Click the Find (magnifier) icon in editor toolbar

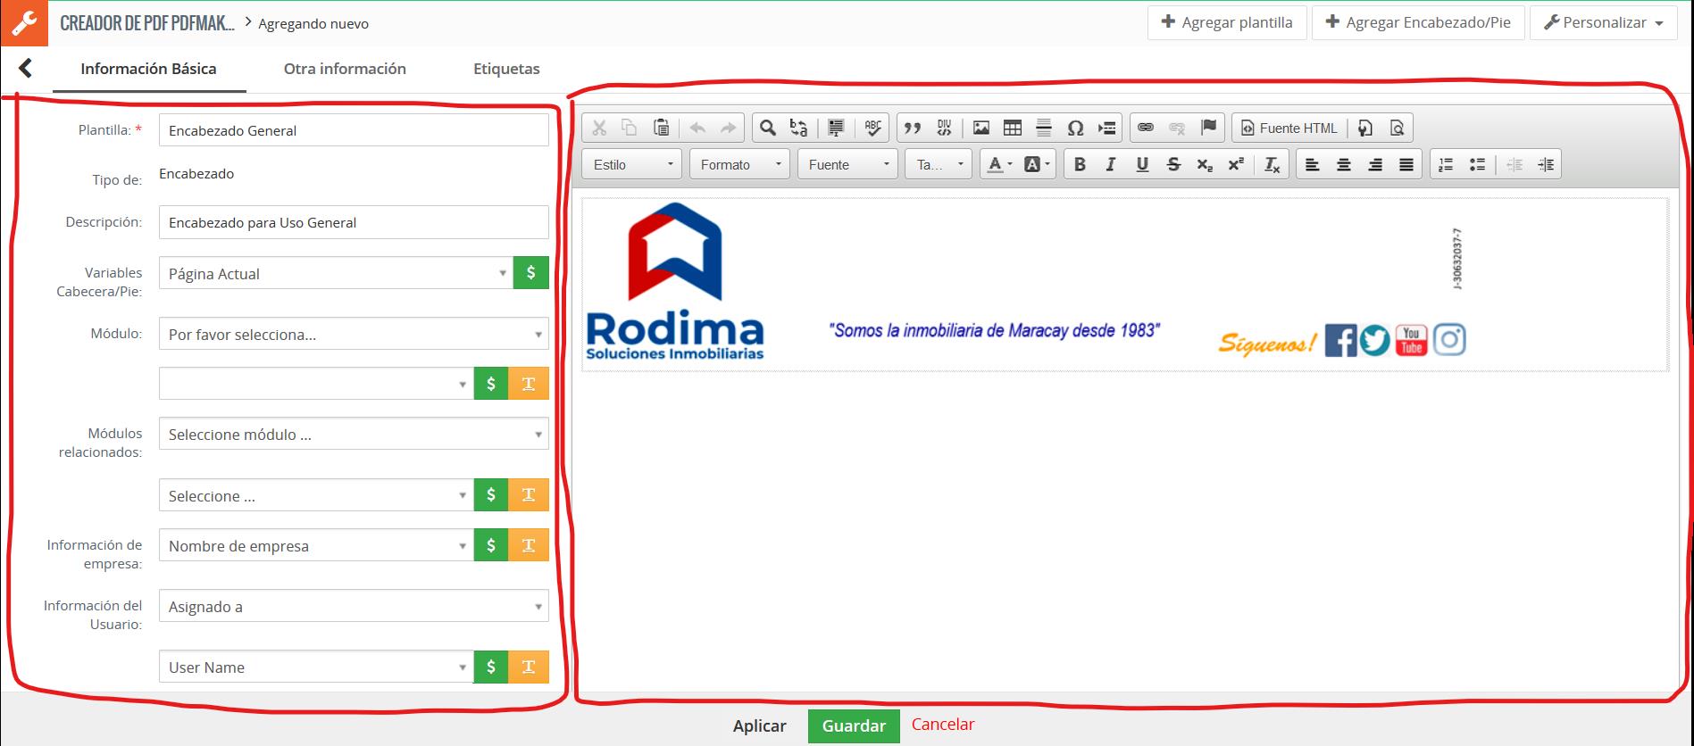point(767,128)
